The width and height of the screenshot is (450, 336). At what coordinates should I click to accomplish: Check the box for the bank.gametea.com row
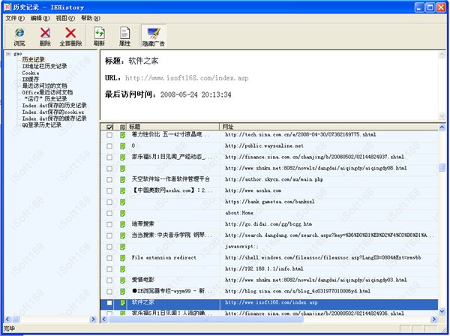click(x=109, y=202)
